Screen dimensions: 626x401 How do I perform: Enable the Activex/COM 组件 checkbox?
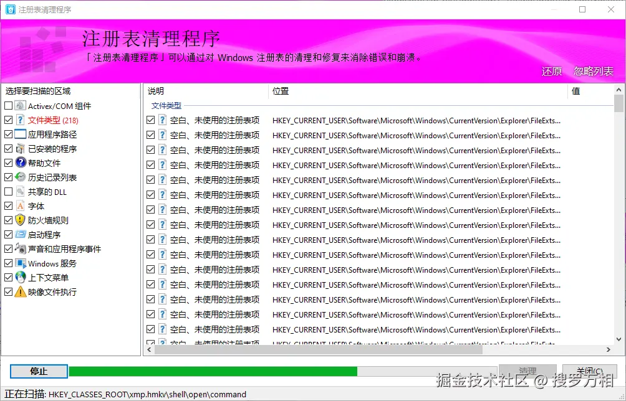click(x=8, y=106)
